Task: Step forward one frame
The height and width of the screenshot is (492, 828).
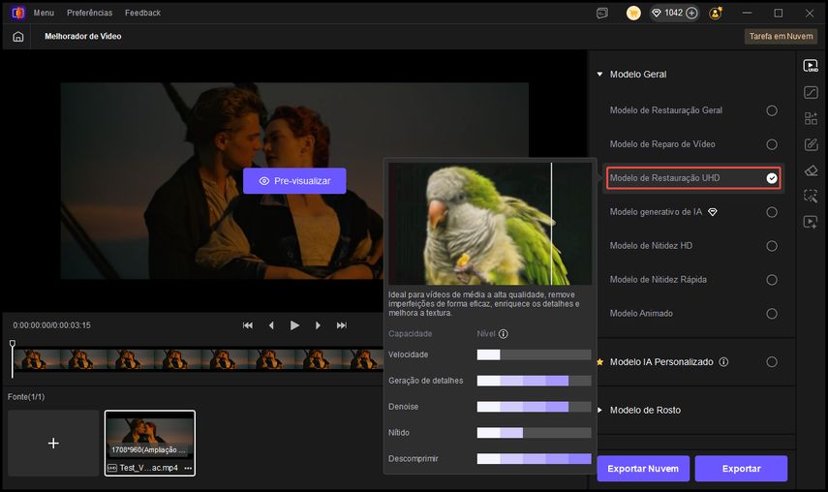Action: (x=318, y=325)
